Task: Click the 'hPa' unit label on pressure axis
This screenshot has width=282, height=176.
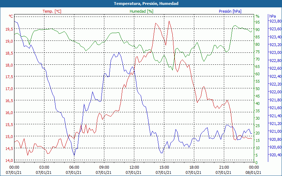Action: point(272,16)
